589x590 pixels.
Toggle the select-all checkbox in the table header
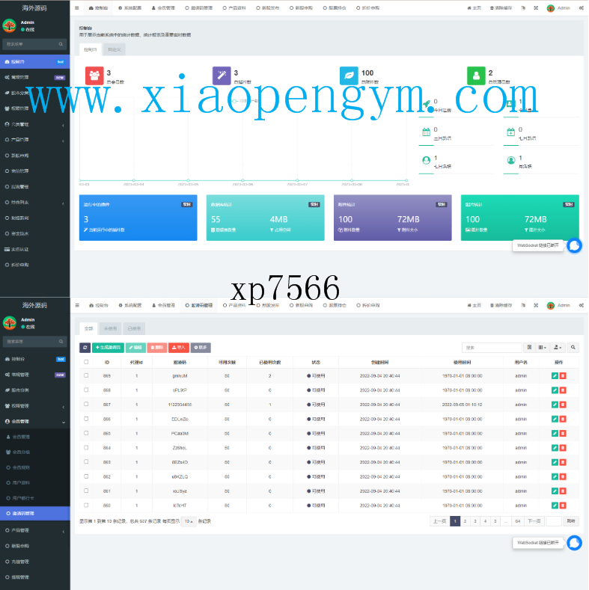point(86,362)
